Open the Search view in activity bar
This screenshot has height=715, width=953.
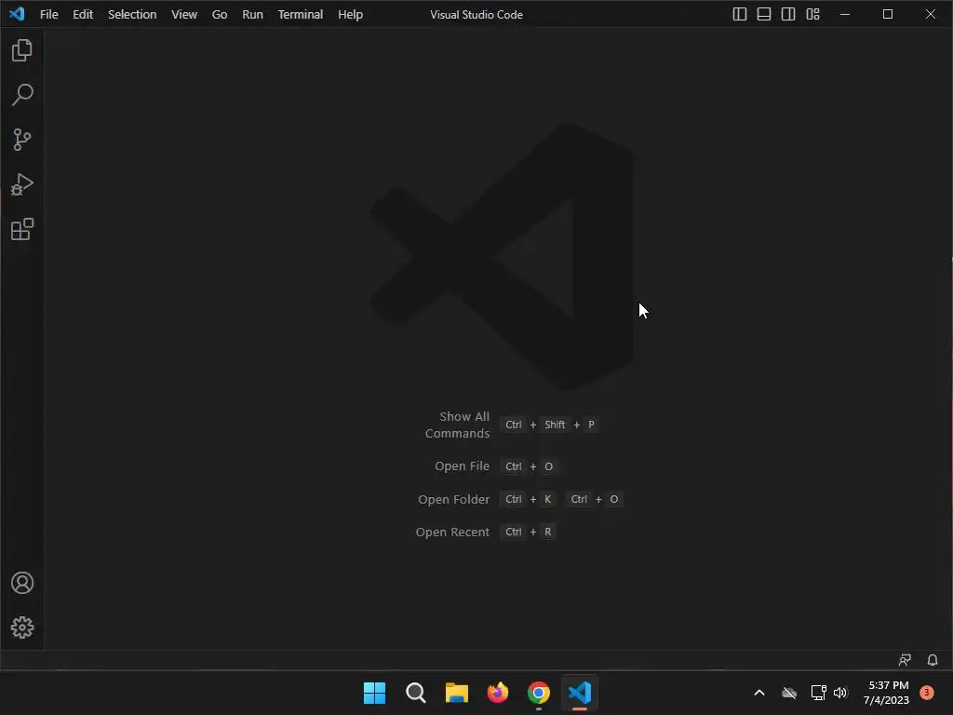[22, 95]
